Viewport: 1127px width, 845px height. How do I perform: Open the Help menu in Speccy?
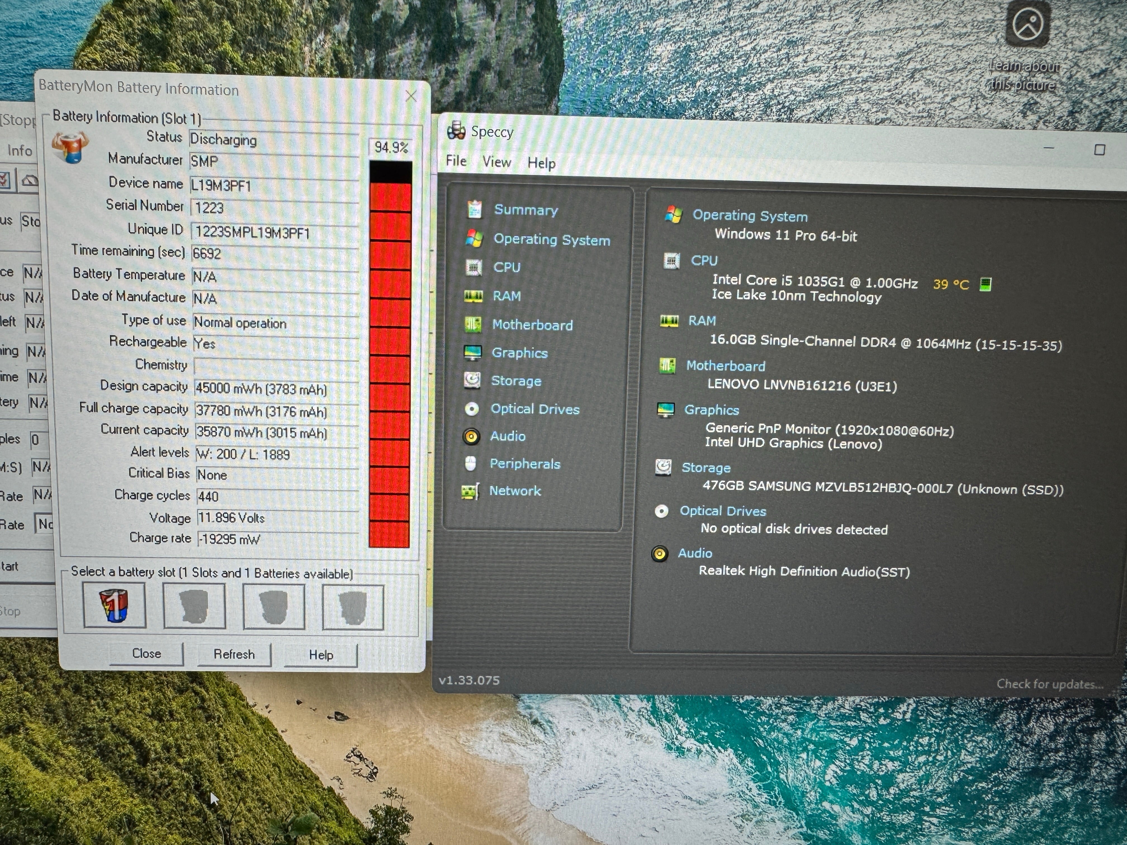[x=541, y=163]
